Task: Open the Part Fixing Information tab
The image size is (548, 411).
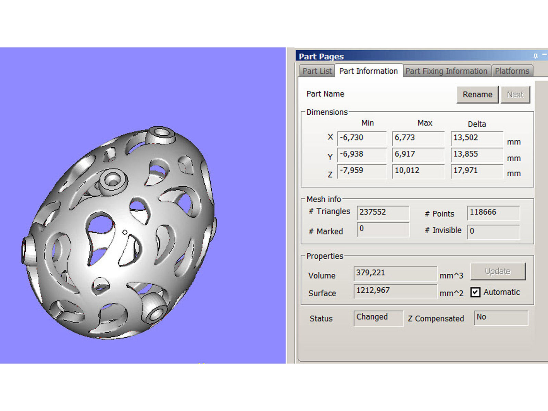Action: pyautogui.click(x=446, y=71)
